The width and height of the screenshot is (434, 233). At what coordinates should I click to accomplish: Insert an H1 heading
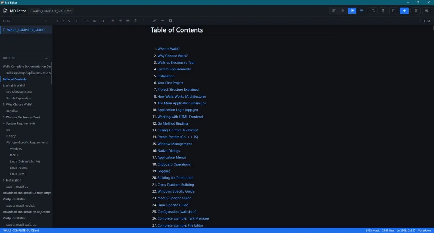87,21
